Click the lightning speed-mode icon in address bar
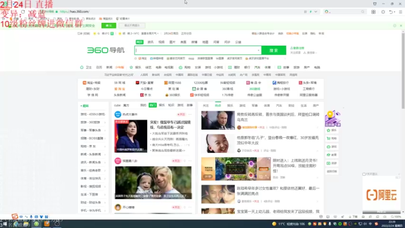The image size is (405, 228). [x=311, y=12]
